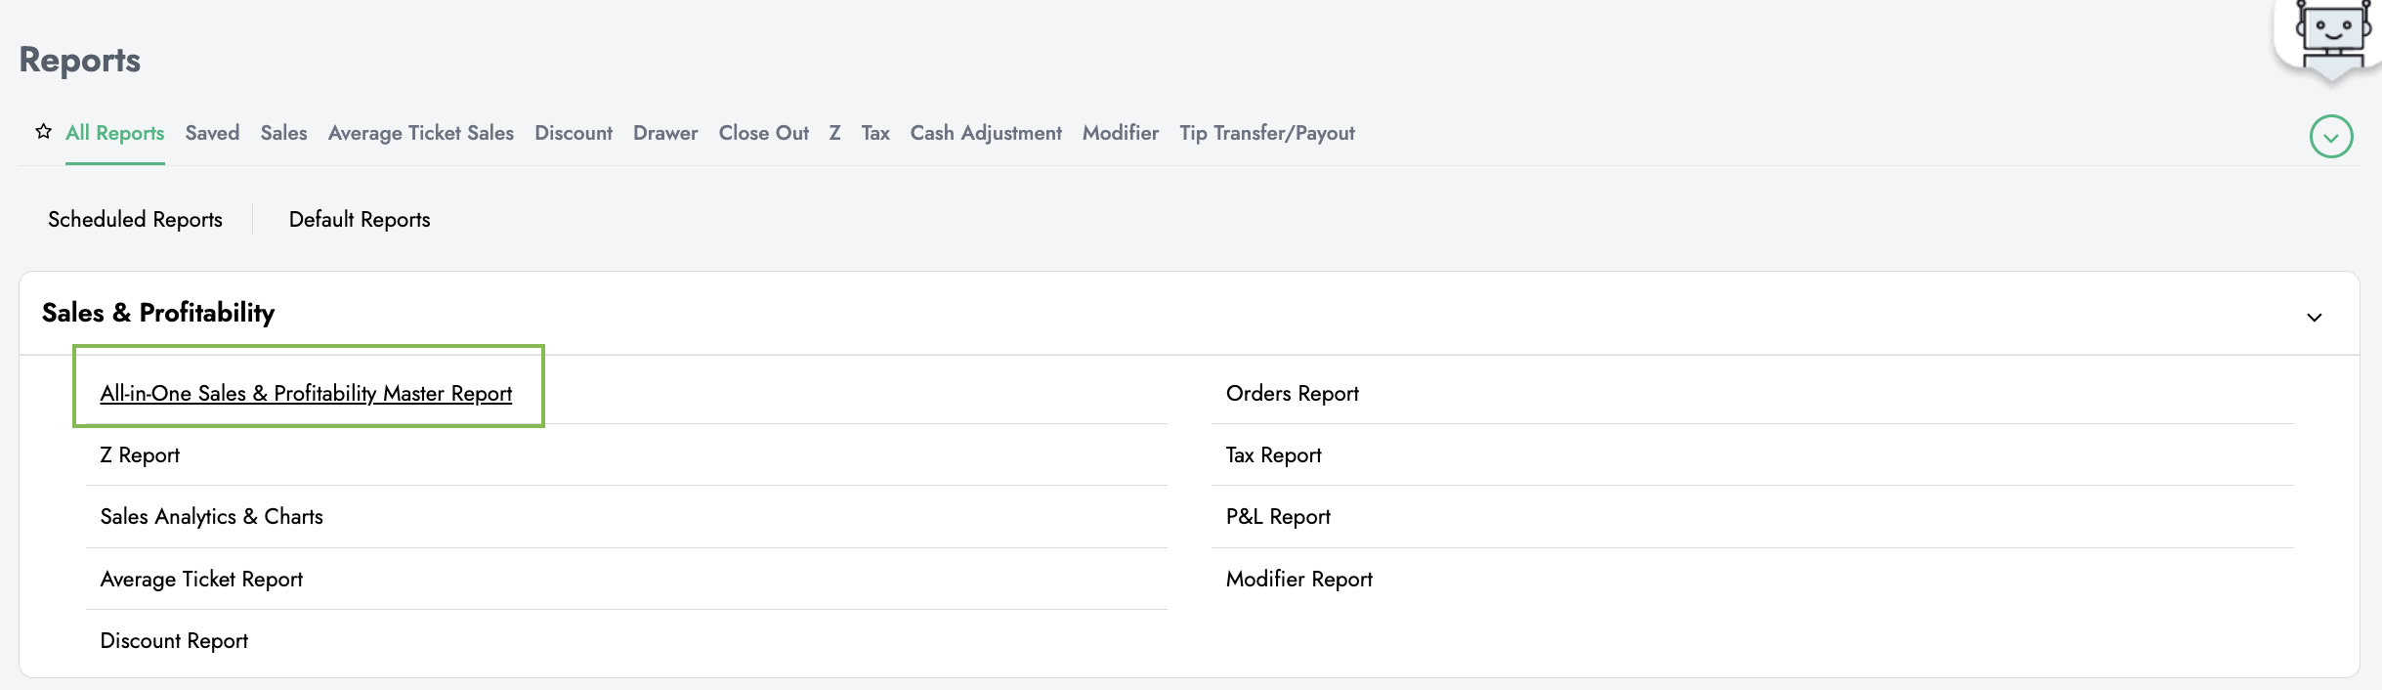Click the star icon beside All Reports
The image size is (2382, 690).
[43, 132]
